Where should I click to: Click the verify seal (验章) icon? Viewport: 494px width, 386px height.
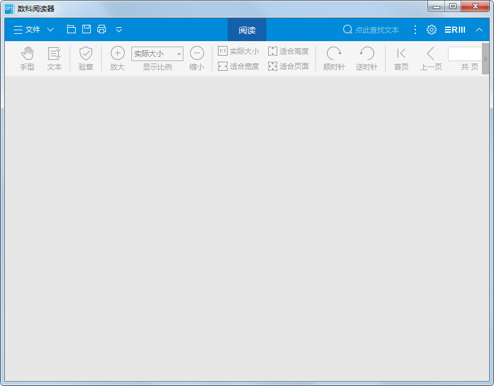[x=86, y=59]
